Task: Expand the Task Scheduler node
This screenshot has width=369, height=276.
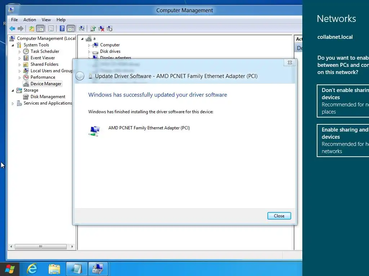Action: (19, 52)
